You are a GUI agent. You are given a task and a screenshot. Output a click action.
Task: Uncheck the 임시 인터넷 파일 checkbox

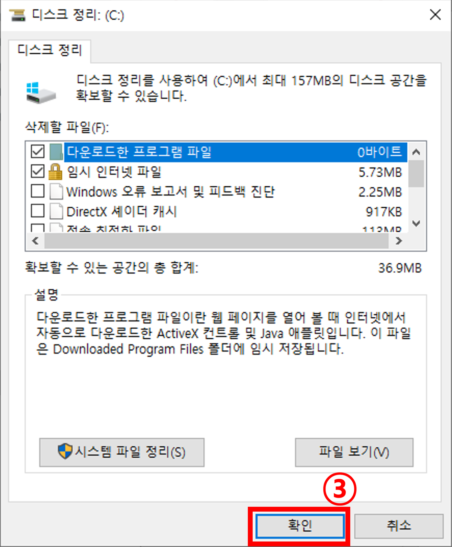37,171
